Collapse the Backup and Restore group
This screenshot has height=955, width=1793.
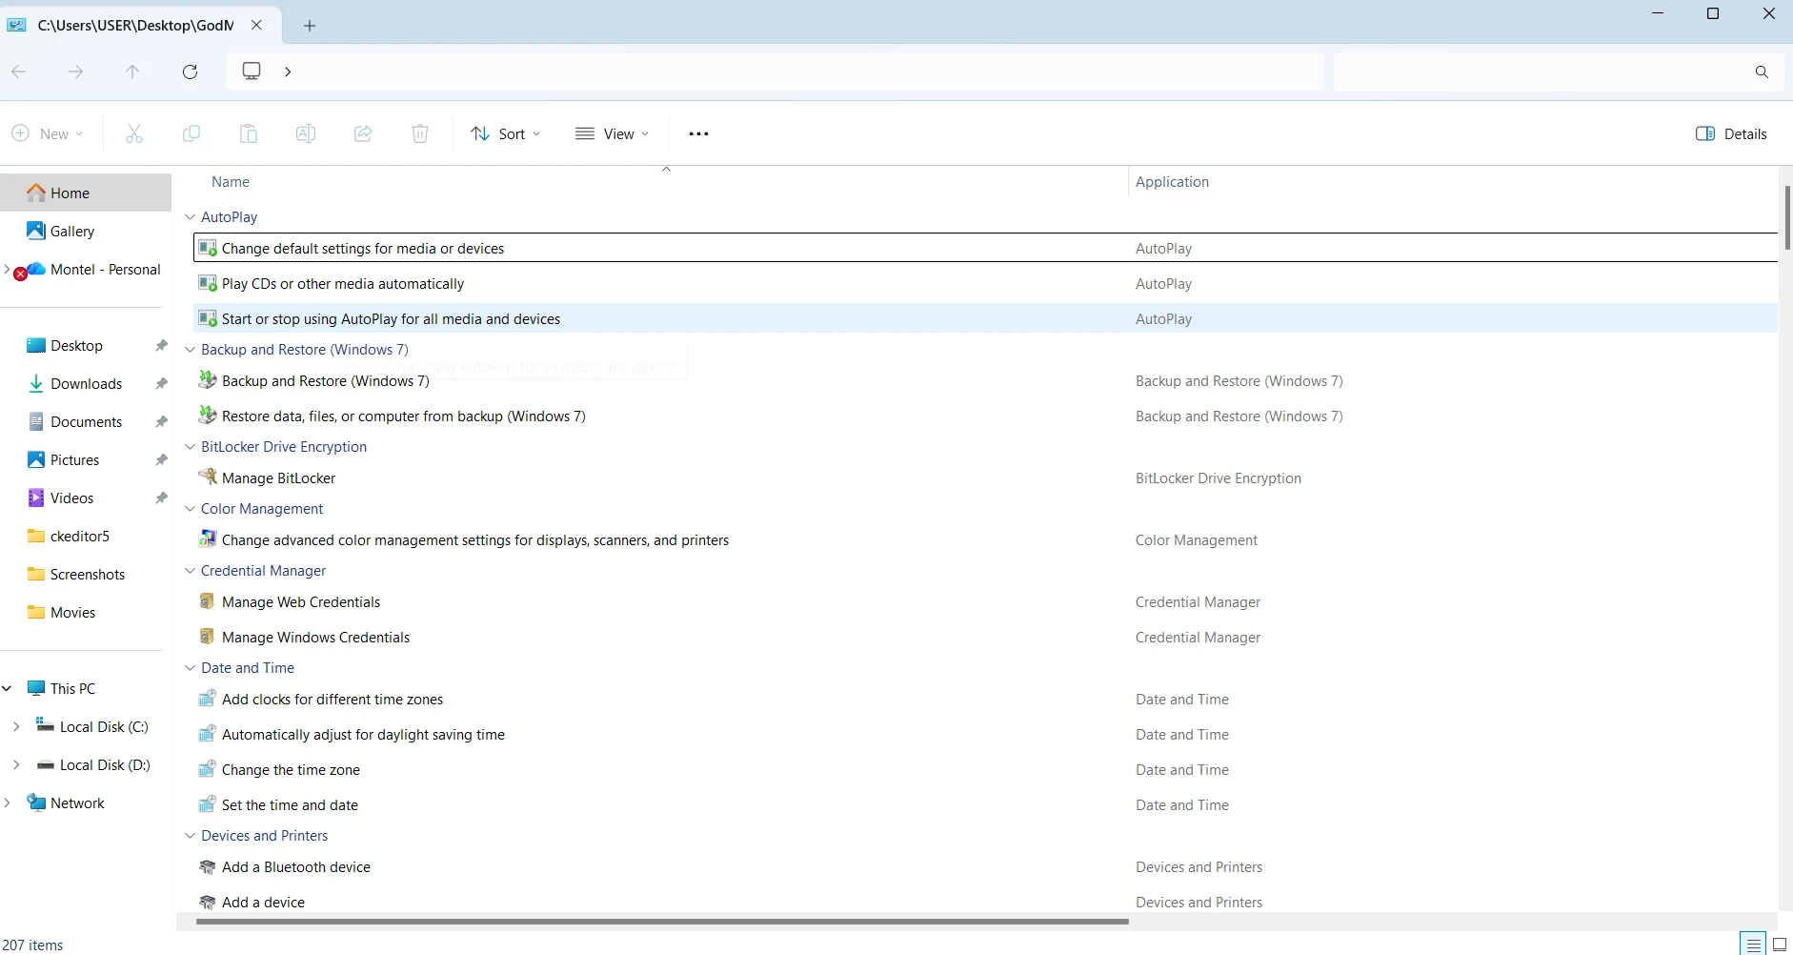[190, 350]
